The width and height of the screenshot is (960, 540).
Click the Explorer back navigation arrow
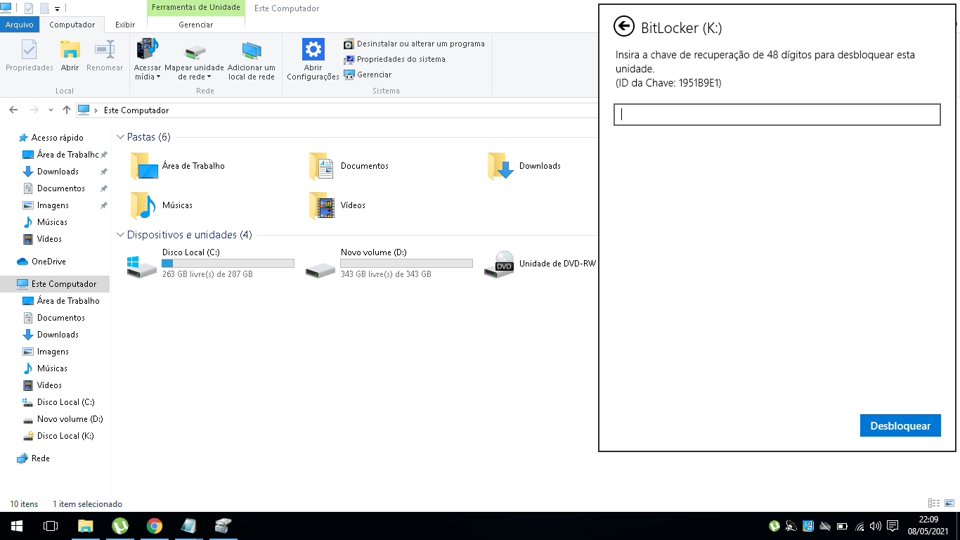click(13, 110)
